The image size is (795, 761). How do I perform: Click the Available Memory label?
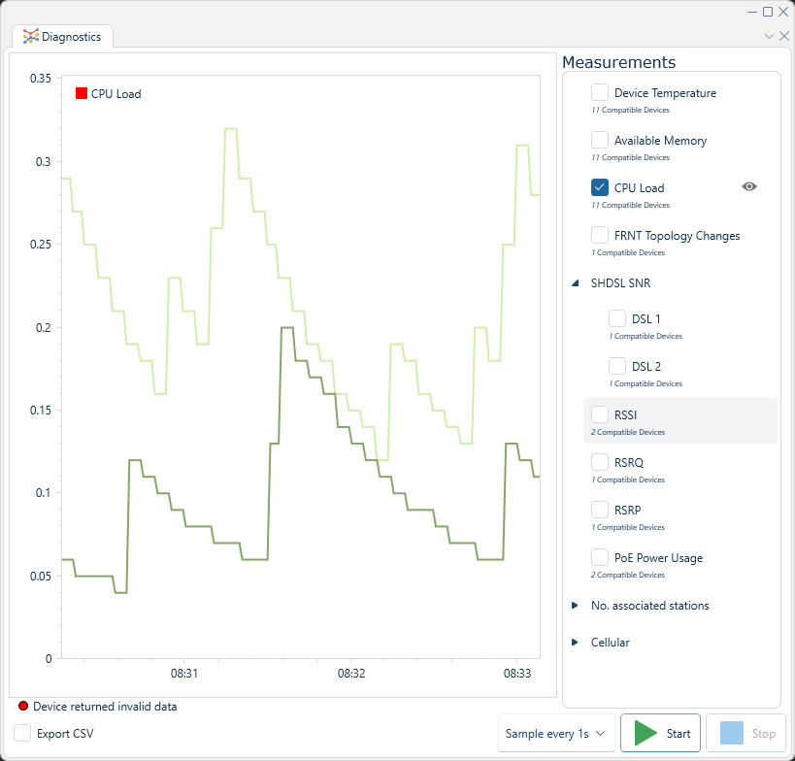click(660, 141)
